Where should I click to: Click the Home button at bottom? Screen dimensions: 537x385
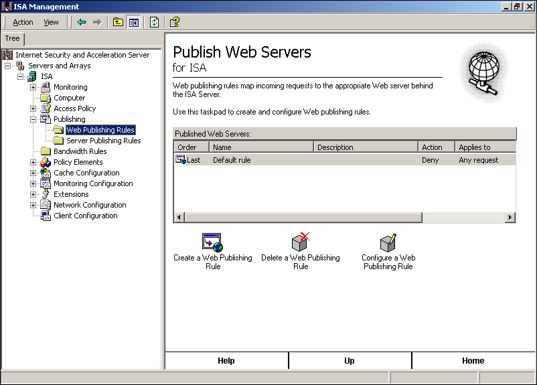point(473,361)
